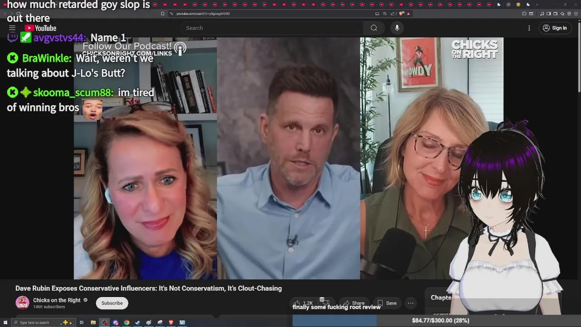The height and width of the screenshot is (327, 581).
Task: Click the video player to pause
Action: 289,158
